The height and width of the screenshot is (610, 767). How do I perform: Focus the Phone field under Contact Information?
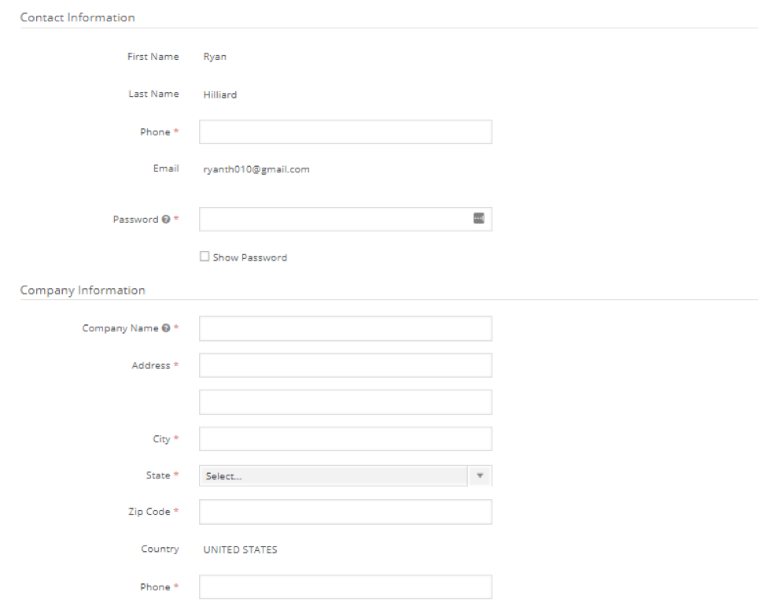point(345,132)
